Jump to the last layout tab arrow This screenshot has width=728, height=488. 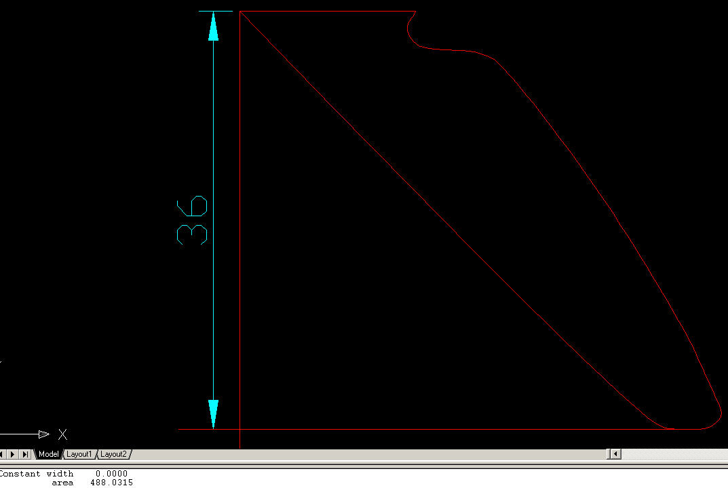click(25, 454)
